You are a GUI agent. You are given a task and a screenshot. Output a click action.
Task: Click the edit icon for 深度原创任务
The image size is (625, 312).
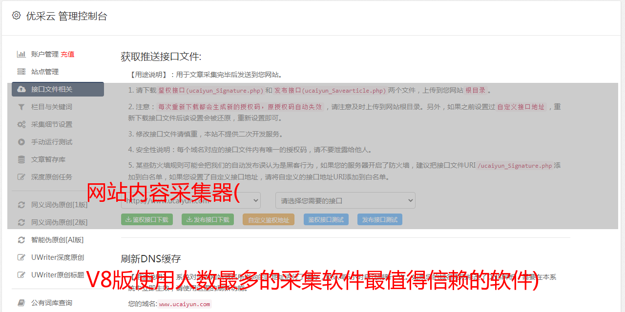pyautogui.click(x=21, y=177)
